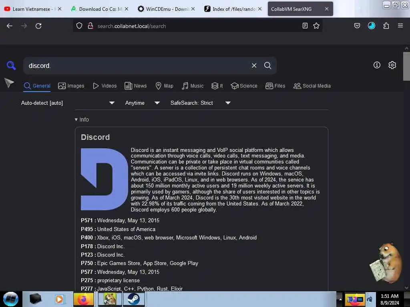Screen dimensions: 410x307
Task: Close the CollabVM SearXNG tab
Action: pos(327,9)
